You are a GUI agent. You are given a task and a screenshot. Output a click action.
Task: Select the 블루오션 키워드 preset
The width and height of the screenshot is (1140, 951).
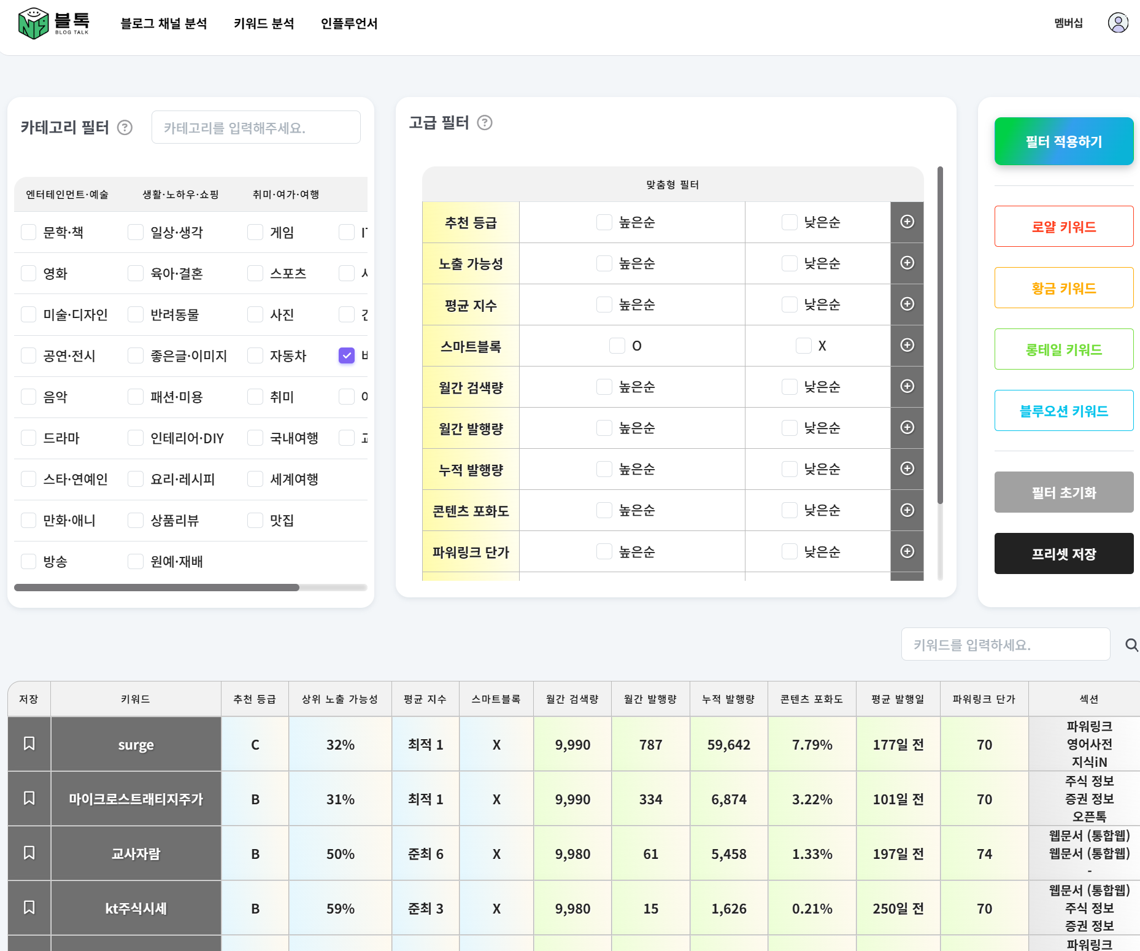click(1064, 411)
